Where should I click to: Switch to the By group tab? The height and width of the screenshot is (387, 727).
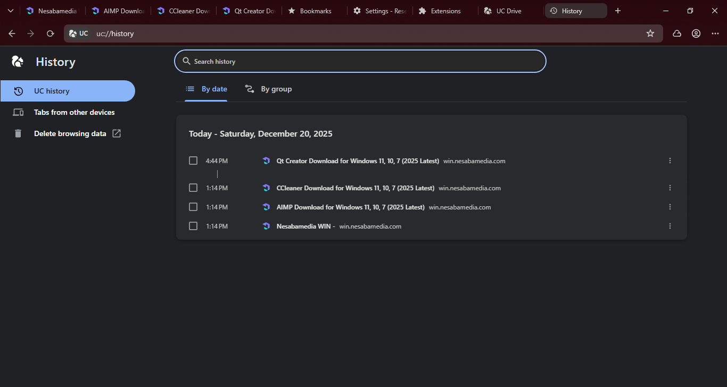click(269, 89)
